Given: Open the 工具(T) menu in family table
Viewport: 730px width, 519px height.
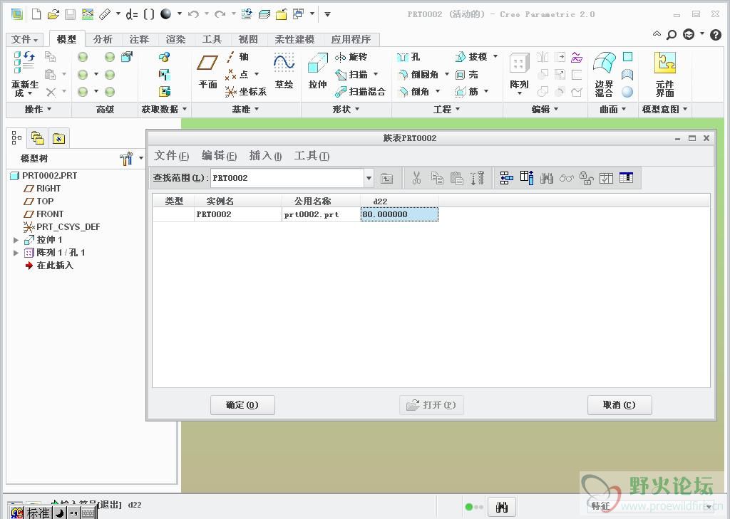Looking at the screenshot, I should coord(312,156).
